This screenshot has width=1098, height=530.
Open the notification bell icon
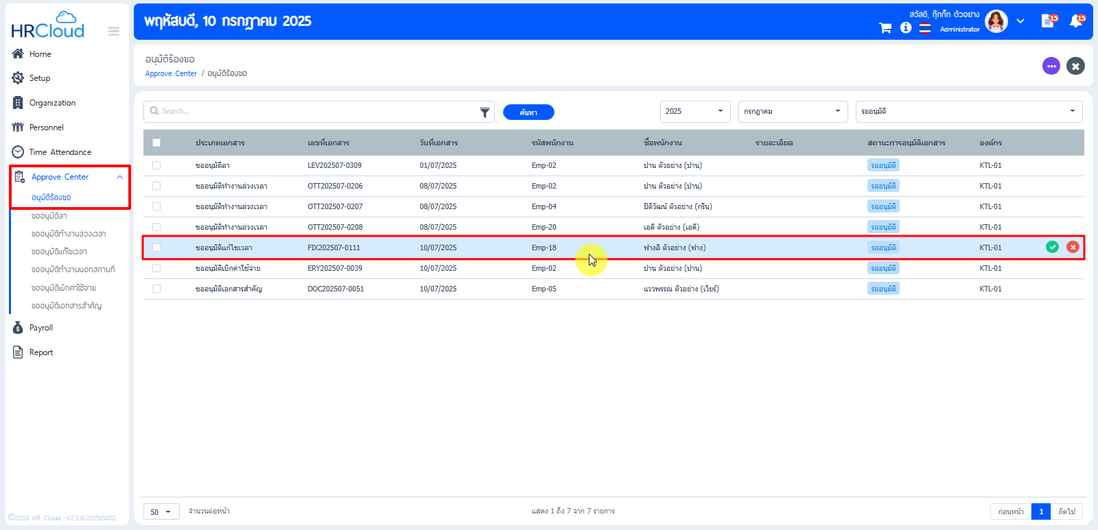click(1075, 21)
